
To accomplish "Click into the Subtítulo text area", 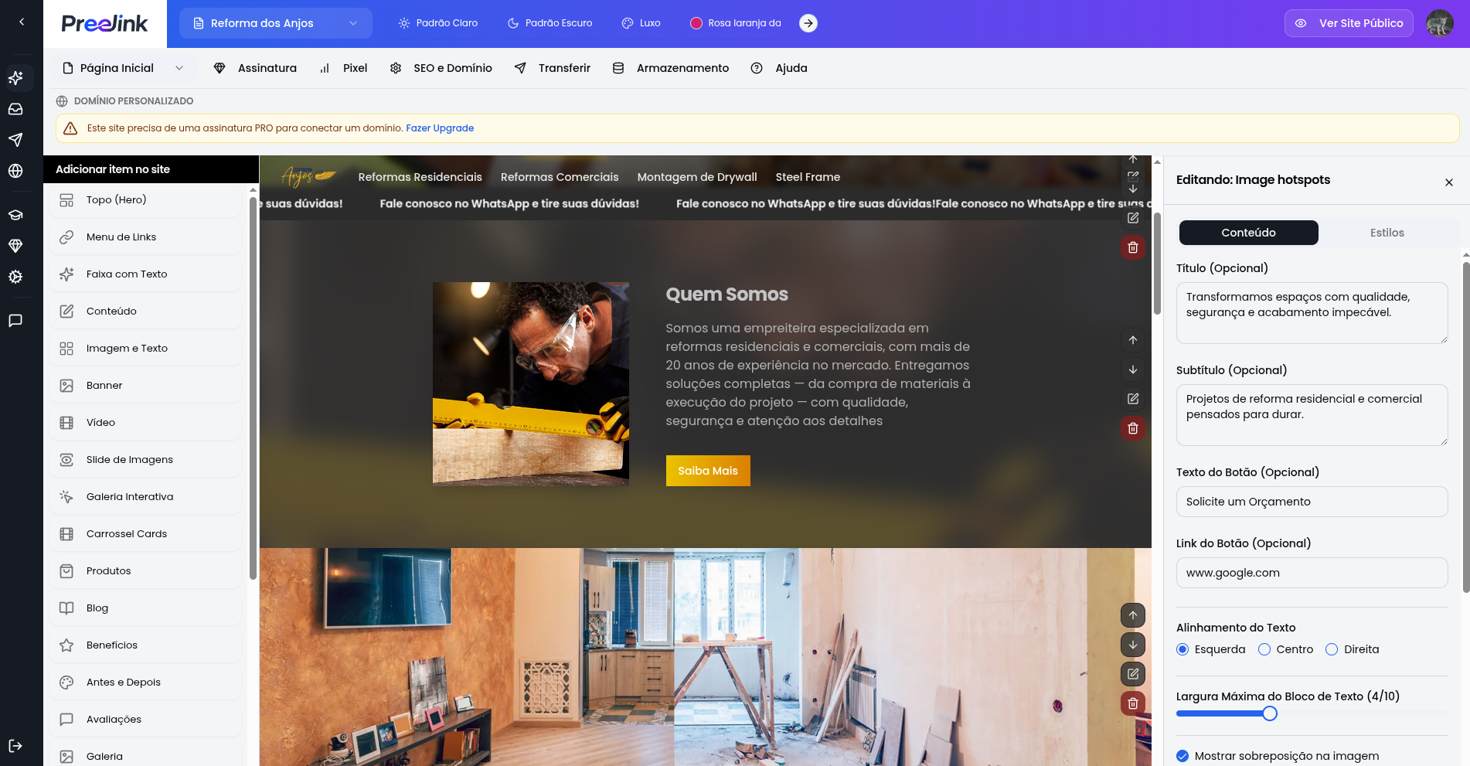I will [x=1312, y=415].
